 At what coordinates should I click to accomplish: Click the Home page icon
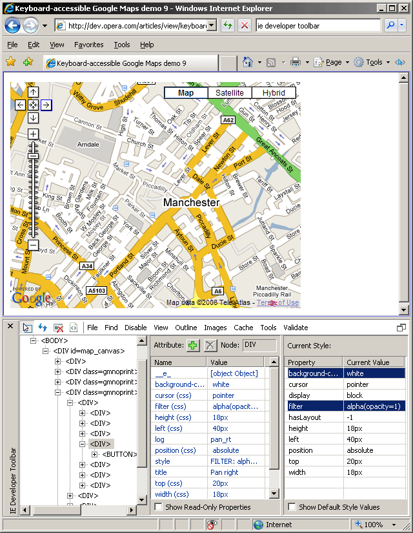(x=248, y=62)
